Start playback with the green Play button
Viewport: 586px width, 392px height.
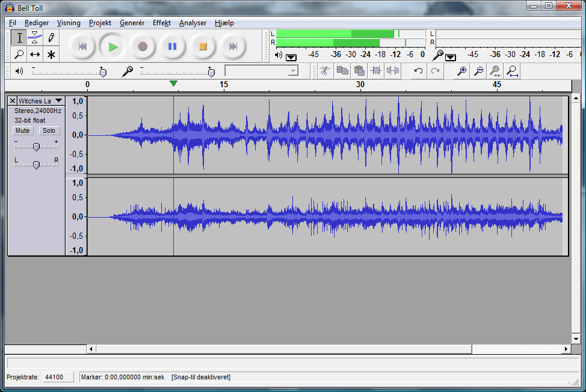tap(113, 46)
